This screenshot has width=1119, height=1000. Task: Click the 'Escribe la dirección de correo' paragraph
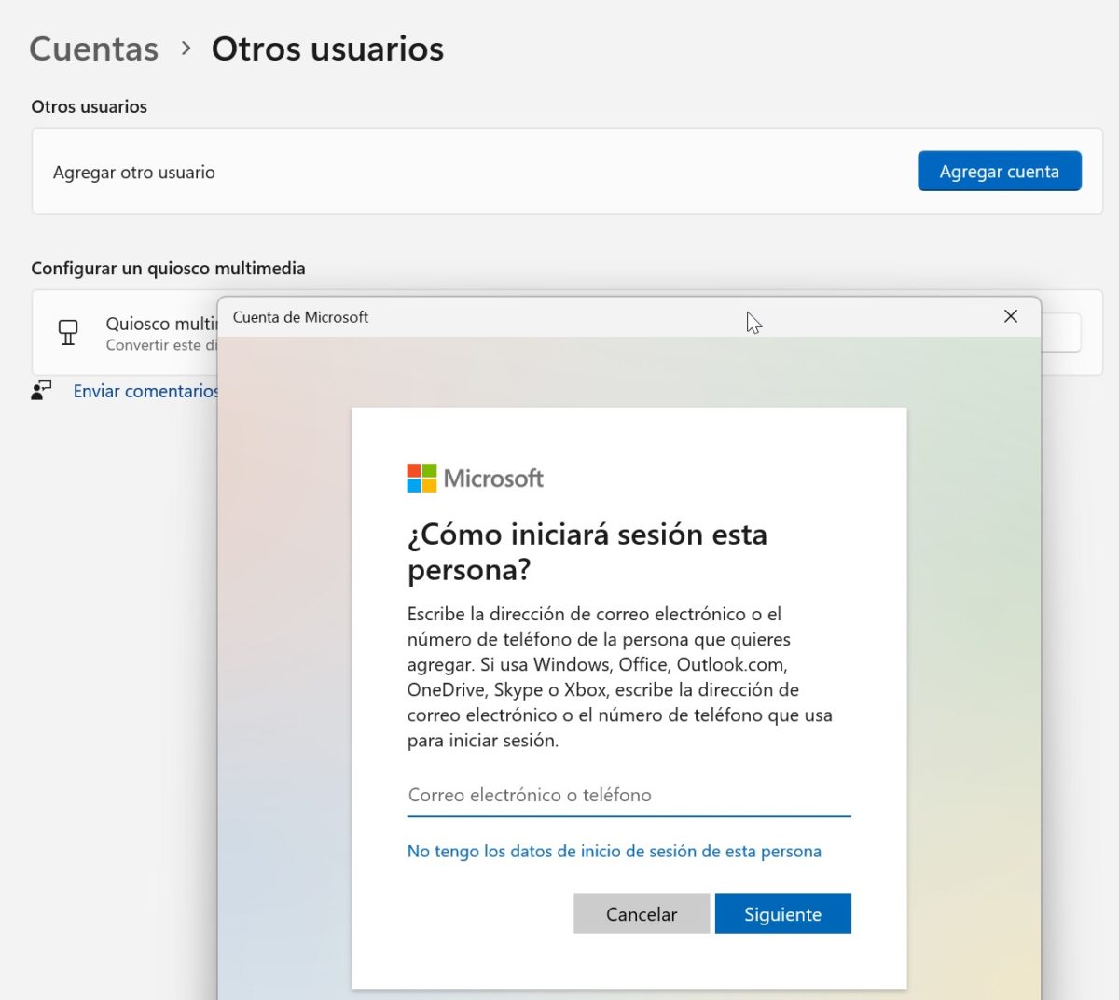click(x=620, y=677)
